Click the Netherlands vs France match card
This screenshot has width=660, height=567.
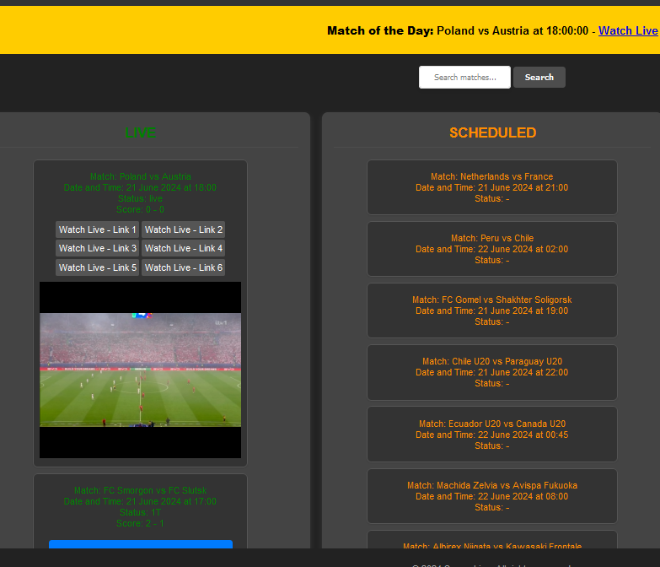coord(492,187)
